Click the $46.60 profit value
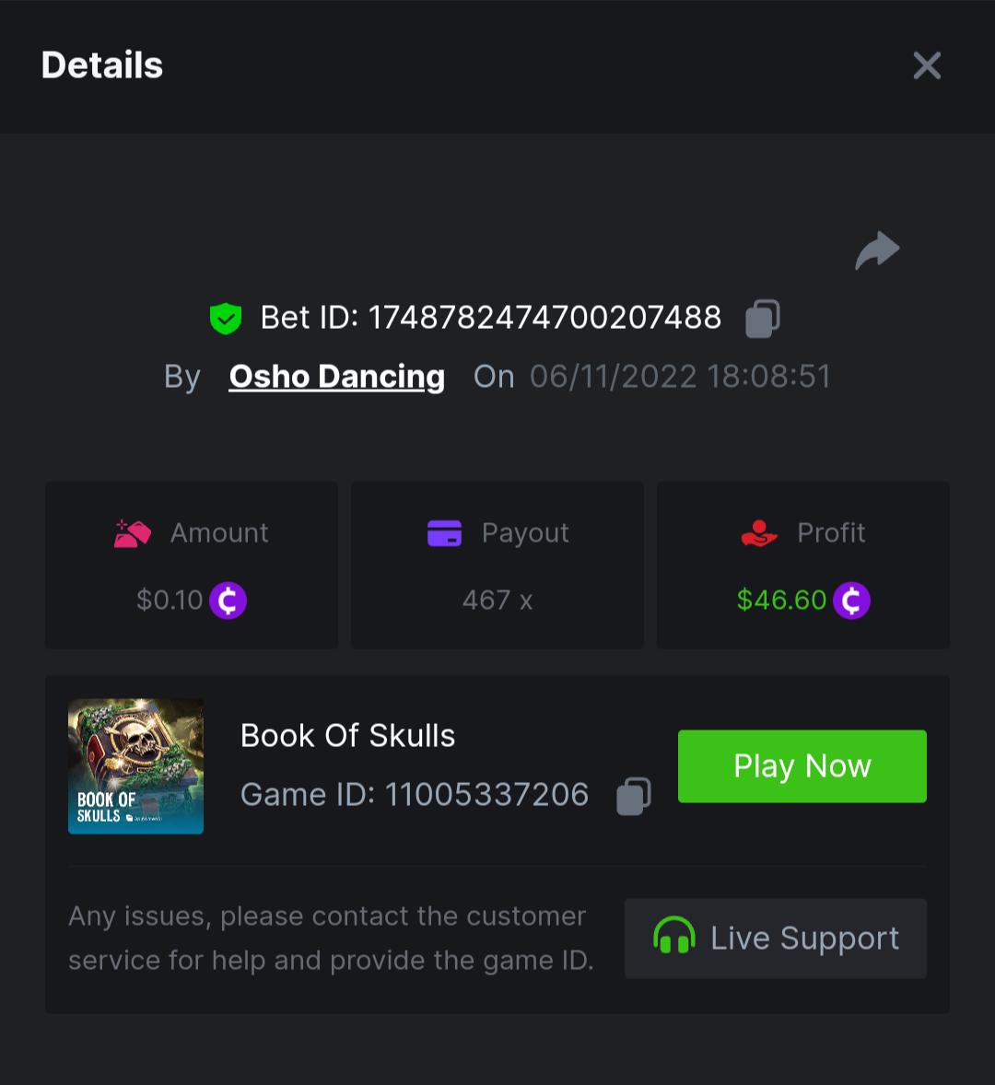995x1085 pixels. tap(781, 601)
